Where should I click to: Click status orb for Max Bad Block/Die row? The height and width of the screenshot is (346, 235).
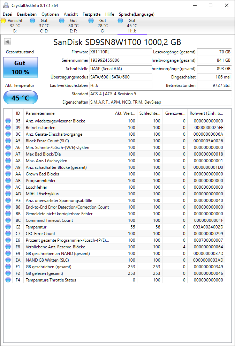(x=8, y=154)
